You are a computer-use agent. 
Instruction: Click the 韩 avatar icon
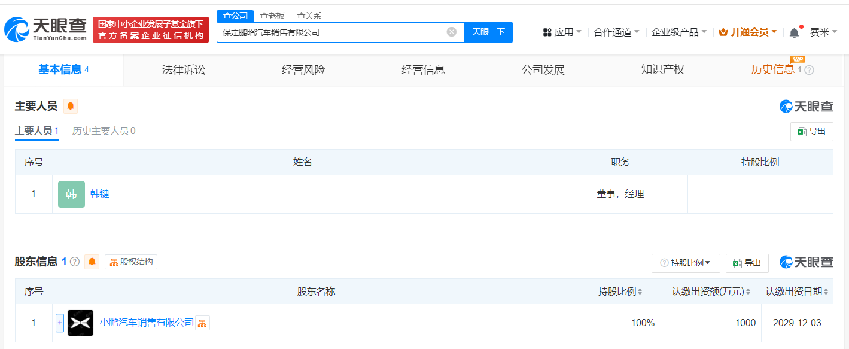click(x=71, y=194)
